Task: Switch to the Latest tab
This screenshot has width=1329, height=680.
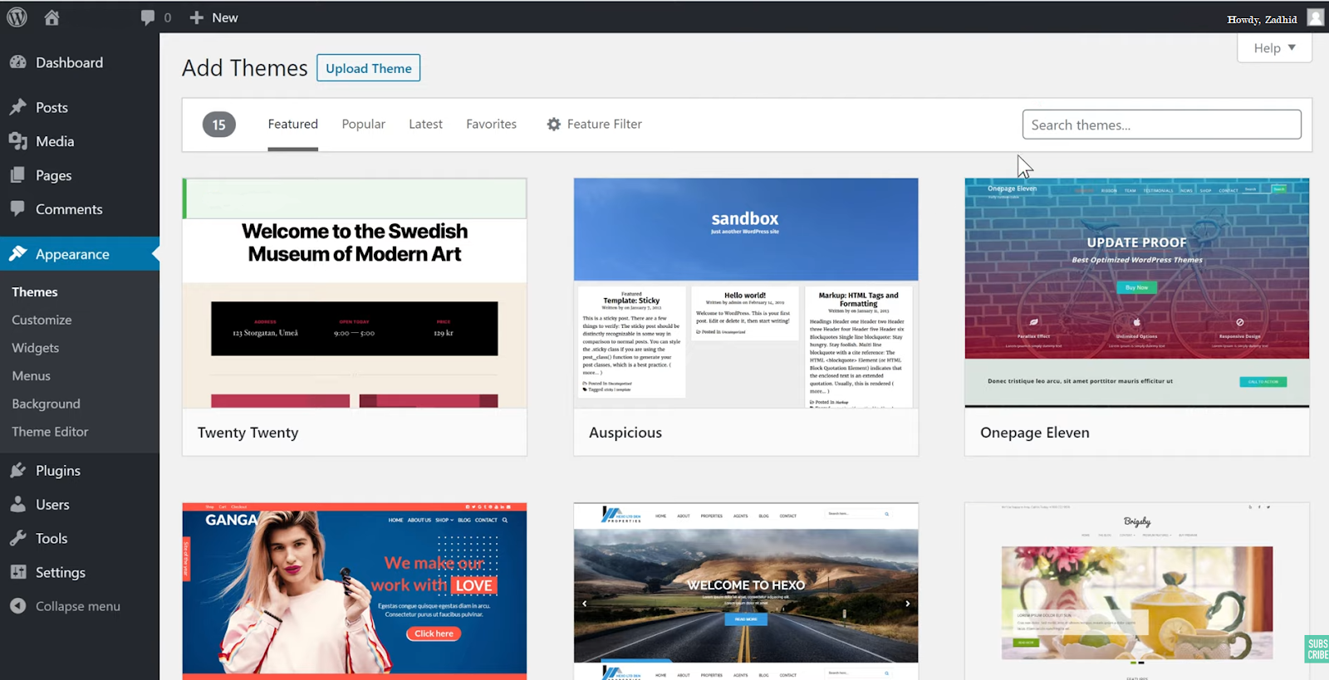Action: 425,124
